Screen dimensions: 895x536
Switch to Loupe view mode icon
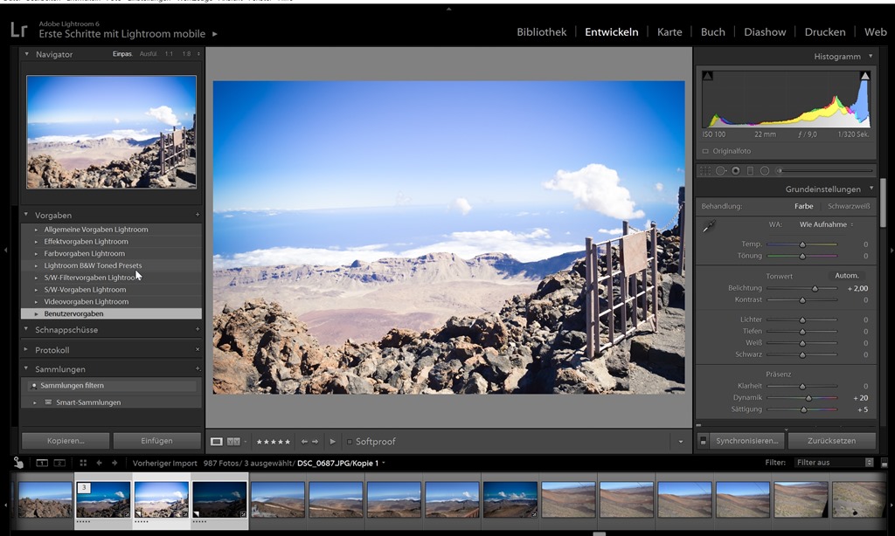coord(217,442)
